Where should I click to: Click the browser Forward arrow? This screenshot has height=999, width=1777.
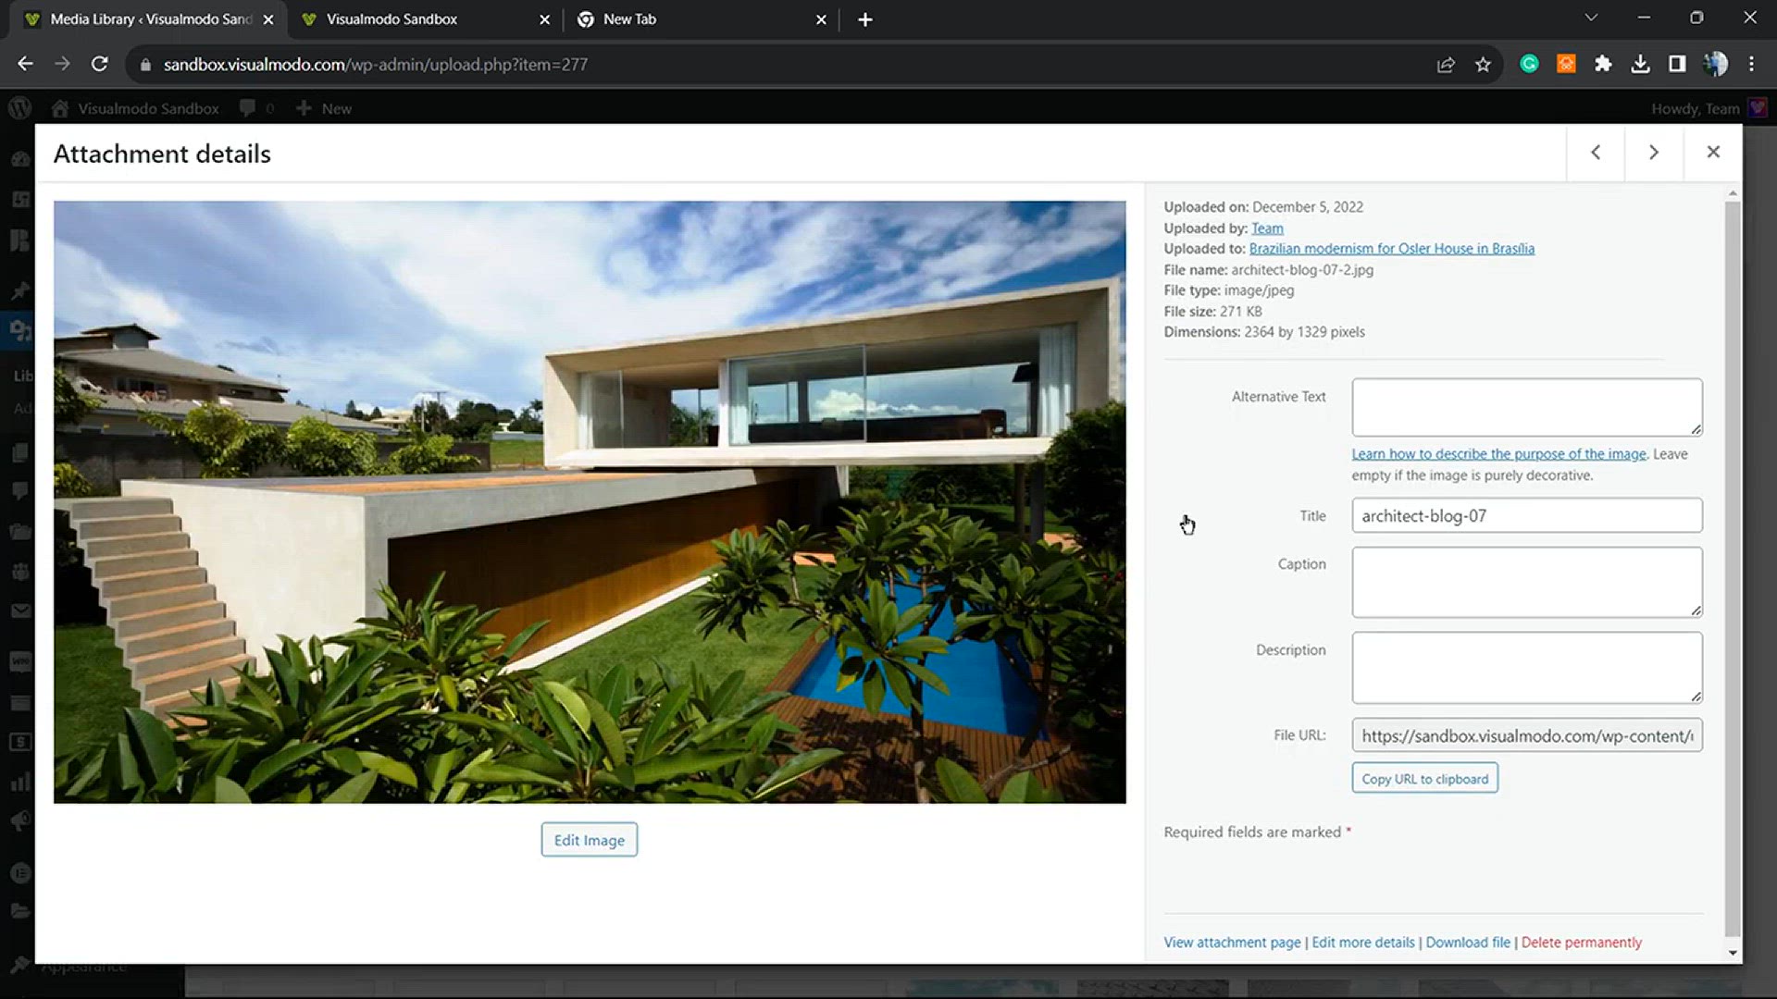[x=62, y=64]
